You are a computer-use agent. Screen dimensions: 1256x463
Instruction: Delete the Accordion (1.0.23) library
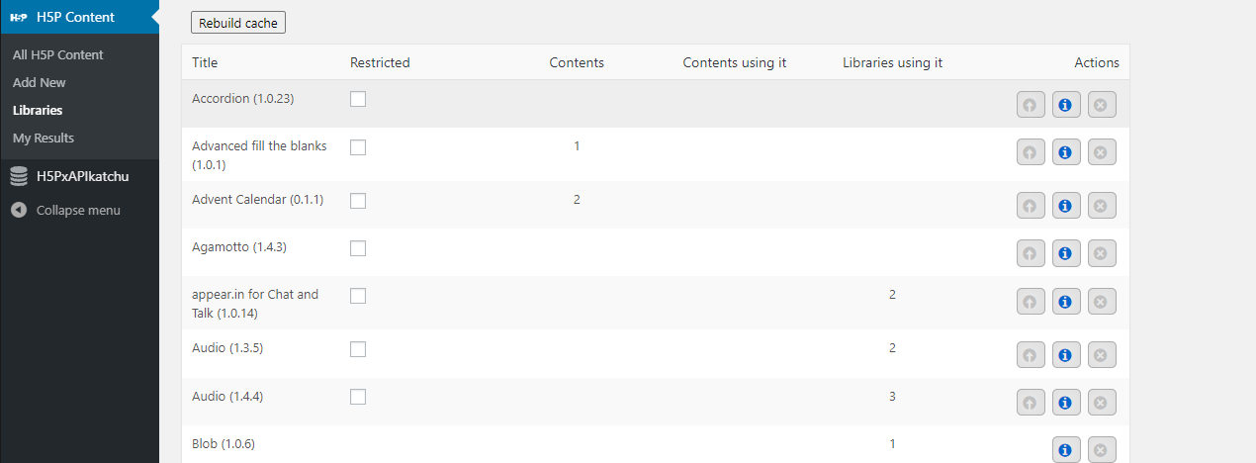[x=1102, y=104]
